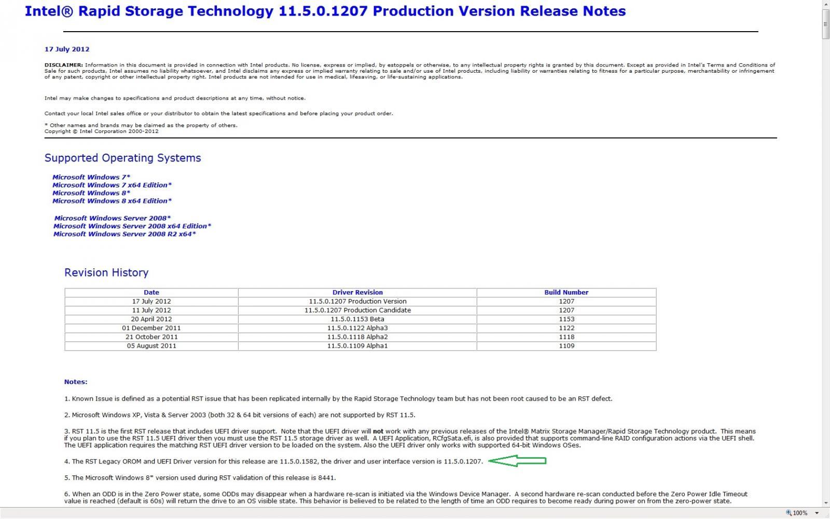Click note 2 about Windows XP, Vista support
Screen dimensions: 830x519
(x=240, y=415)
